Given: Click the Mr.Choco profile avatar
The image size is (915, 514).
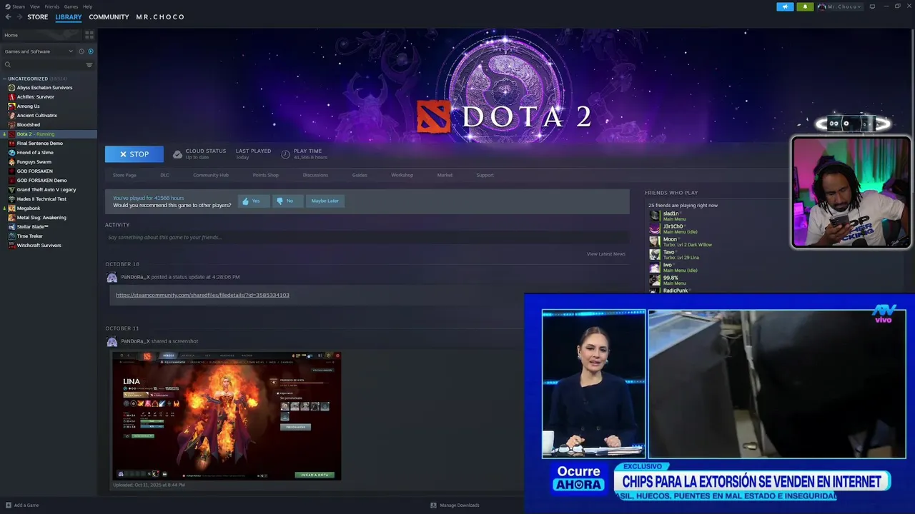Looking at the screenshot, I should (x=822, y=6).
